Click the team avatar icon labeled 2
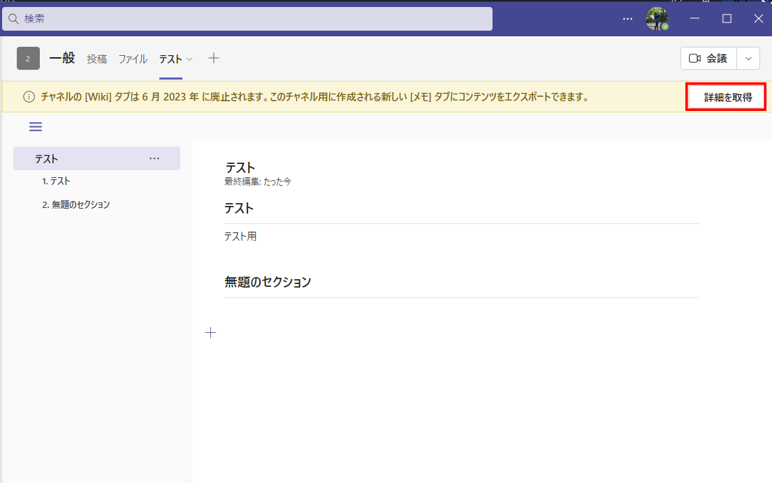Image resolution: width=772 pixels, height=483 pixels. pos(28,59)
